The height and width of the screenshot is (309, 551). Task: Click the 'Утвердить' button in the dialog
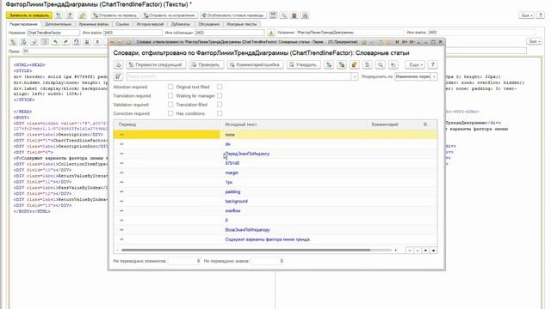303,65
